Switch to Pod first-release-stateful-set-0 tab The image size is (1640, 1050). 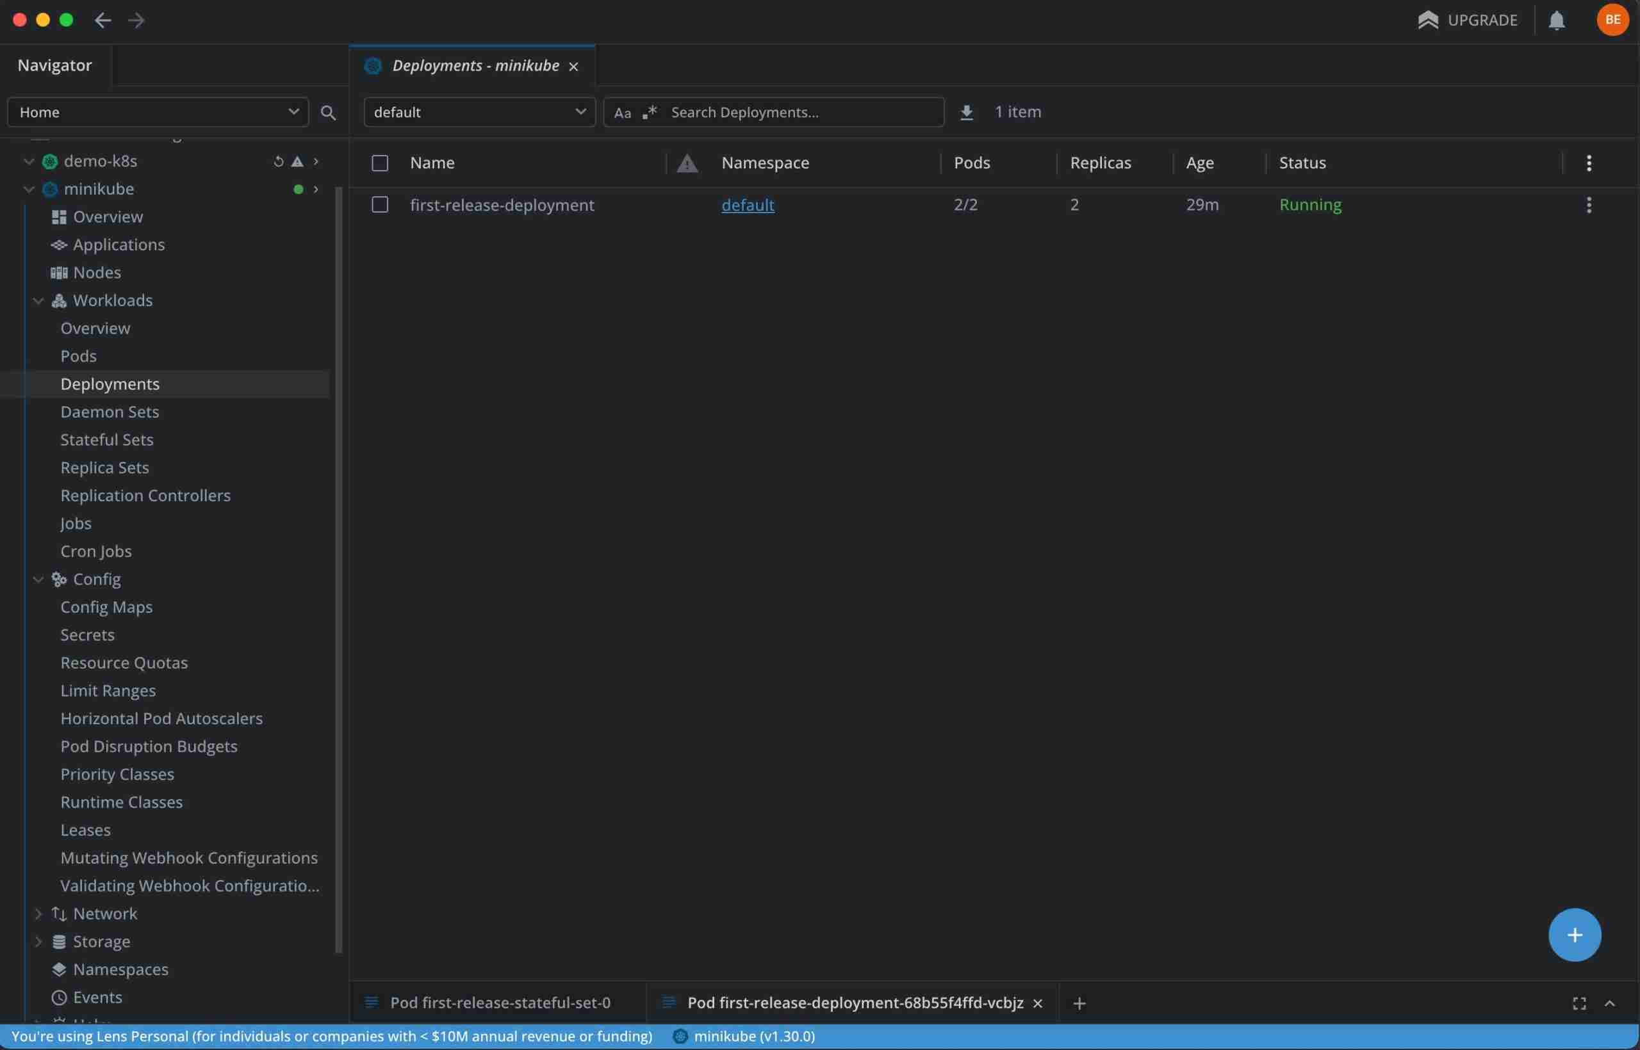[x=500, y=1002]
